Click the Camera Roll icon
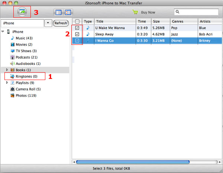 pyautogui.click(x=13, y=89)
